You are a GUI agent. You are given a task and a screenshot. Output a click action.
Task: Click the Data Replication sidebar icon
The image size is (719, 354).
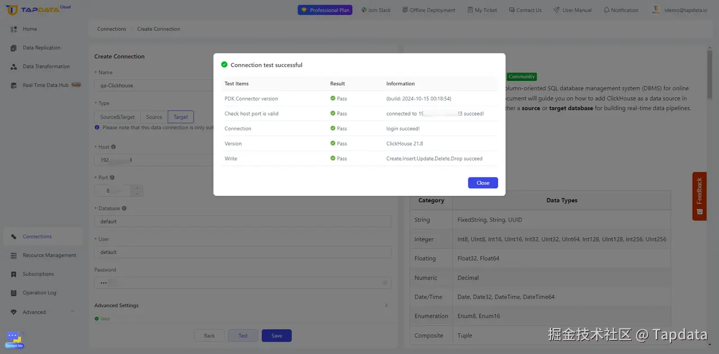point(13,48)
